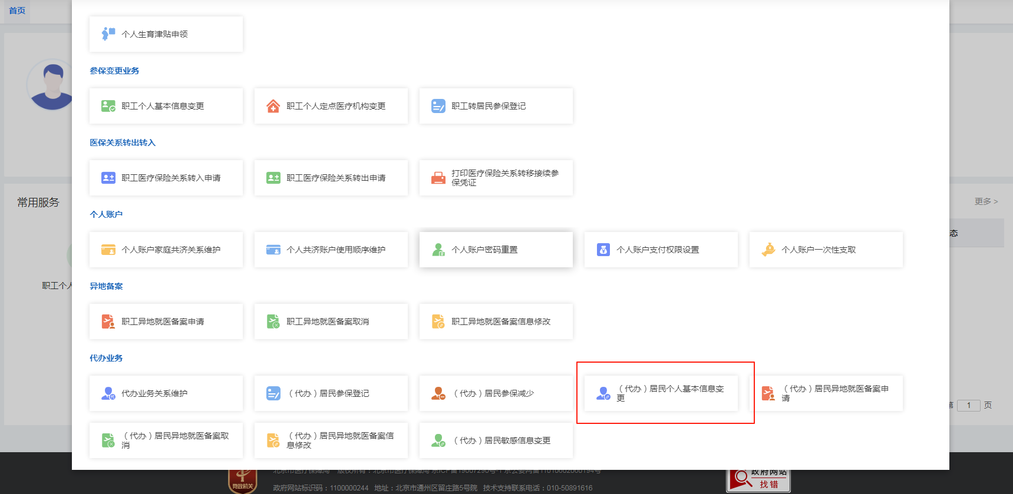1013x494 pixels.
Task: Click the 职工异地就医备案信息修改 icon
Action: click(438, 321)
